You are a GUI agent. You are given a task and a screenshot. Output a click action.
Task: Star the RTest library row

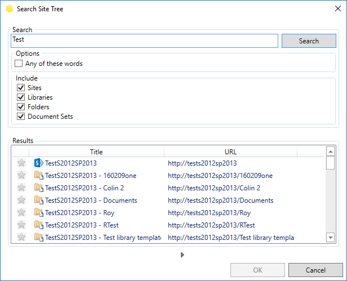[21, 225]
